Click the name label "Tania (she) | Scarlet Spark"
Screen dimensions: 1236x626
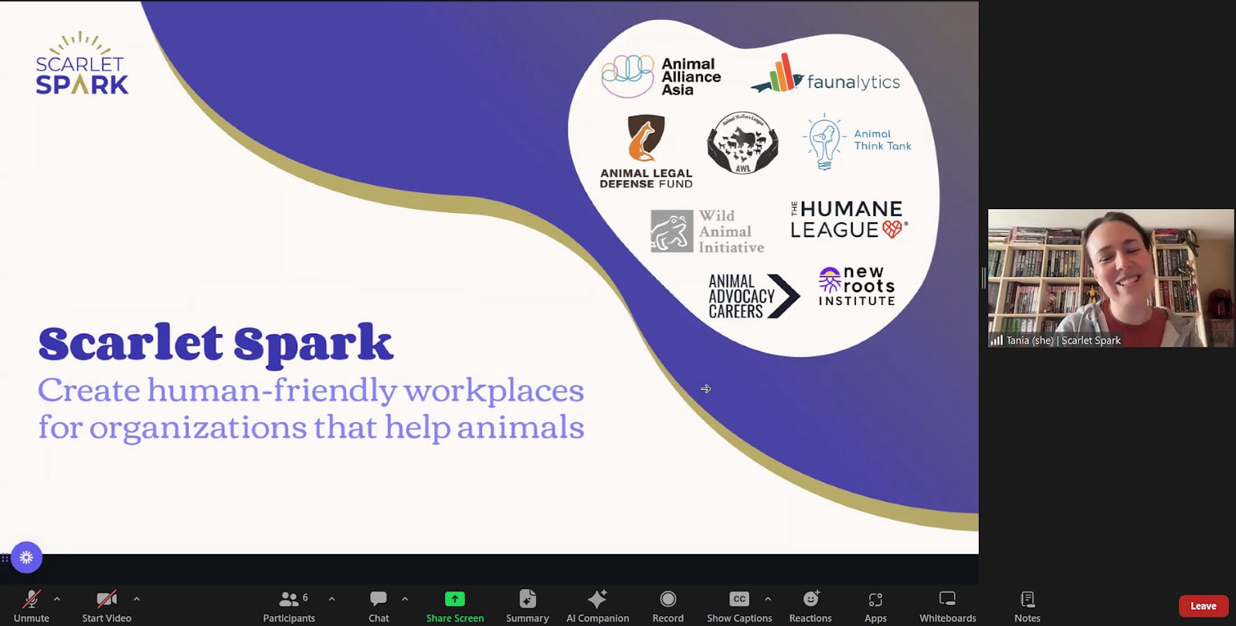tap(1063, 340)
